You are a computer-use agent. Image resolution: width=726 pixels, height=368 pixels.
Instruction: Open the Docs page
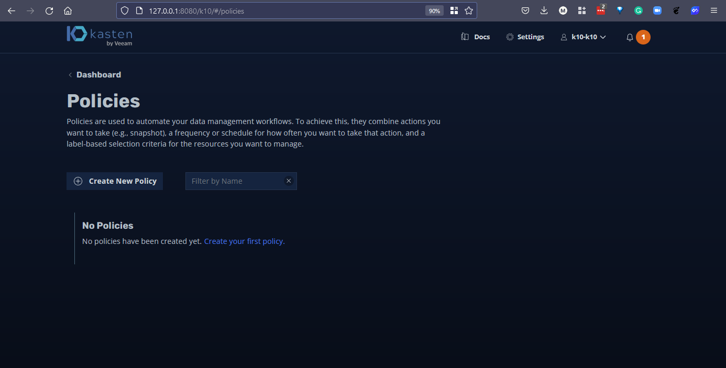pos(476,37)
